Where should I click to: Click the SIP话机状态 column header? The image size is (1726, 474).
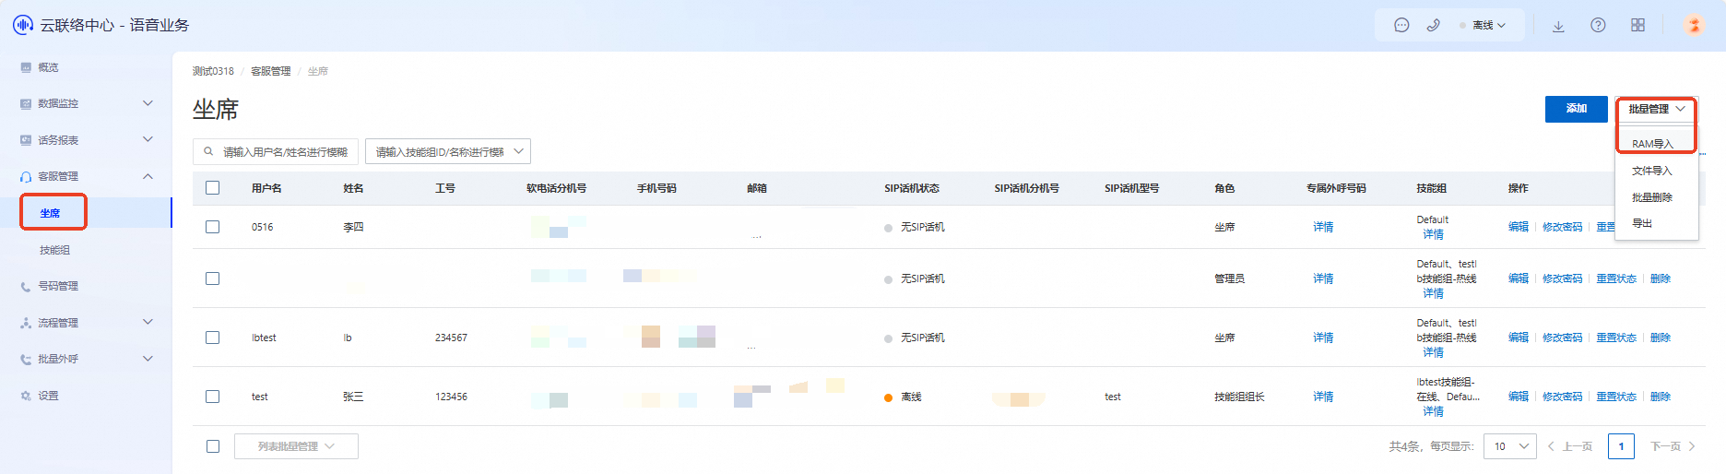click(912, 188)
